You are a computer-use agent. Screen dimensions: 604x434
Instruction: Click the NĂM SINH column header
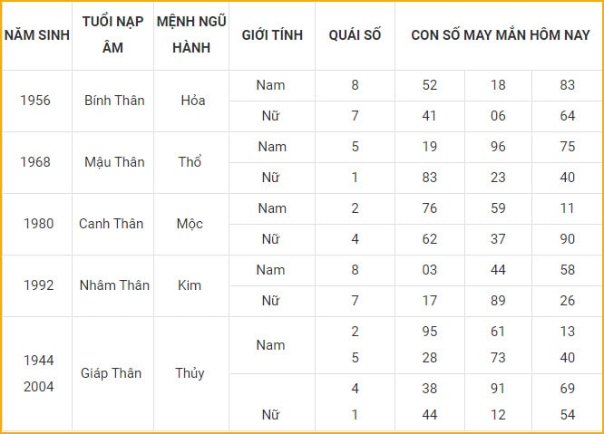pyautogui.click(x=37, y=35)
